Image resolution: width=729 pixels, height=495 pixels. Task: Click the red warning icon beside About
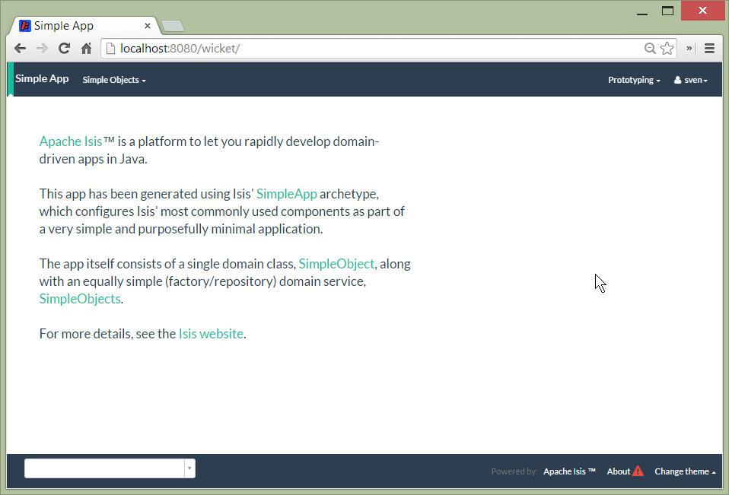coord(638,471)
